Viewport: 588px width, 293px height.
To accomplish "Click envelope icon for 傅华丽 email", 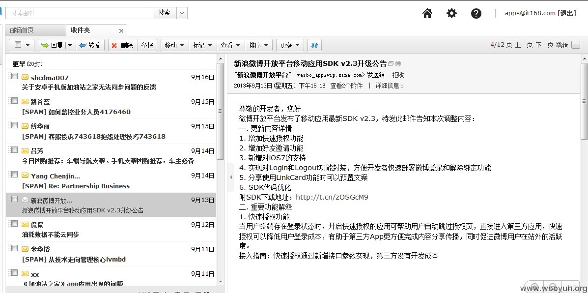I will [x=25, y=126].
